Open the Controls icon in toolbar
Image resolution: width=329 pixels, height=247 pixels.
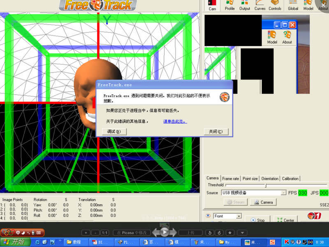[275, 5]
